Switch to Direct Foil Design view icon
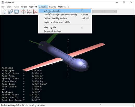This screenshot has width=135, height=107. click(x=23, y=12)
